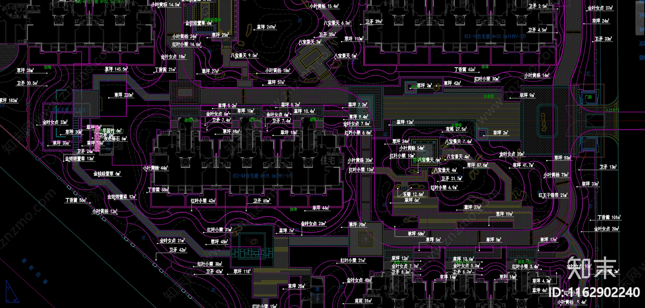This screenshot has width=645, height=308.
Task: Pick the '红叶小檗 31㎡' annotation
Action: click(x=220, y=230)
